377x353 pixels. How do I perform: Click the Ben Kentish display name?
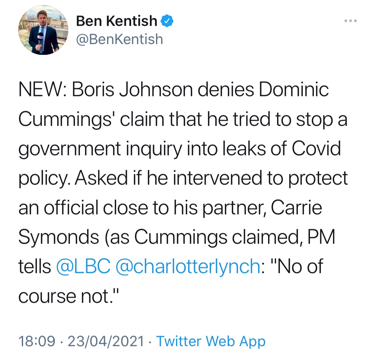pyautogui.click(x=117, y=21)
